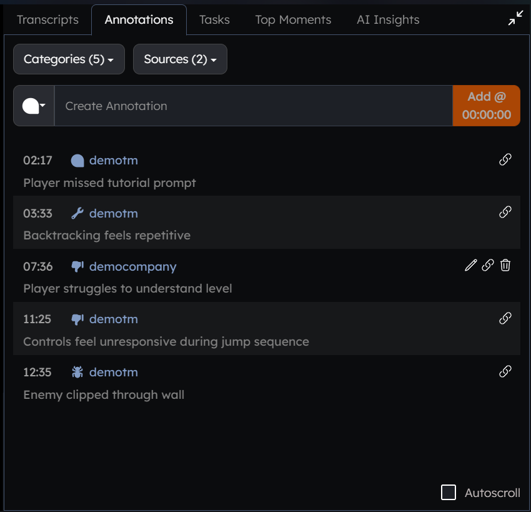531x512 pixels.
Task: Collapse the panel with the shrink arrows icon
Action: pos(515,18)
